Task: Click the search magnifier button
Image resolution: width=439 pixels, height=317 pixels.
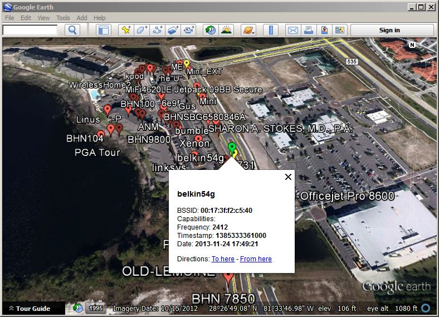Action: point(72,30)
